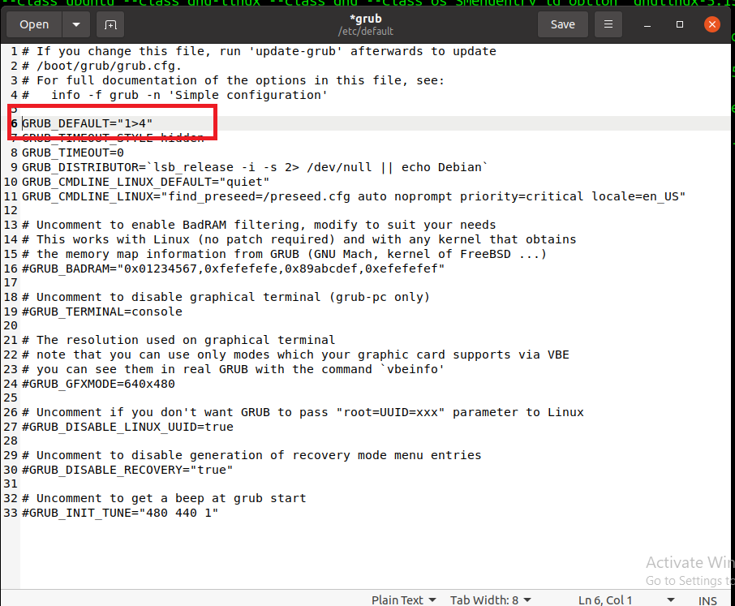Screen dimensions: 735x606
Task: Click on the GRUB_TIMEOUT=0 line
Action: (x=73, y=153)
